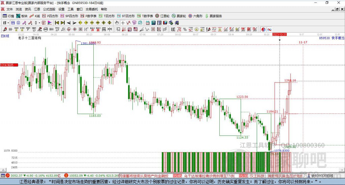Open the 公式选股 menu
Image resolution: width=345 pixels, height=185 pixels.
pyautogui.click(x=49, y=9)
